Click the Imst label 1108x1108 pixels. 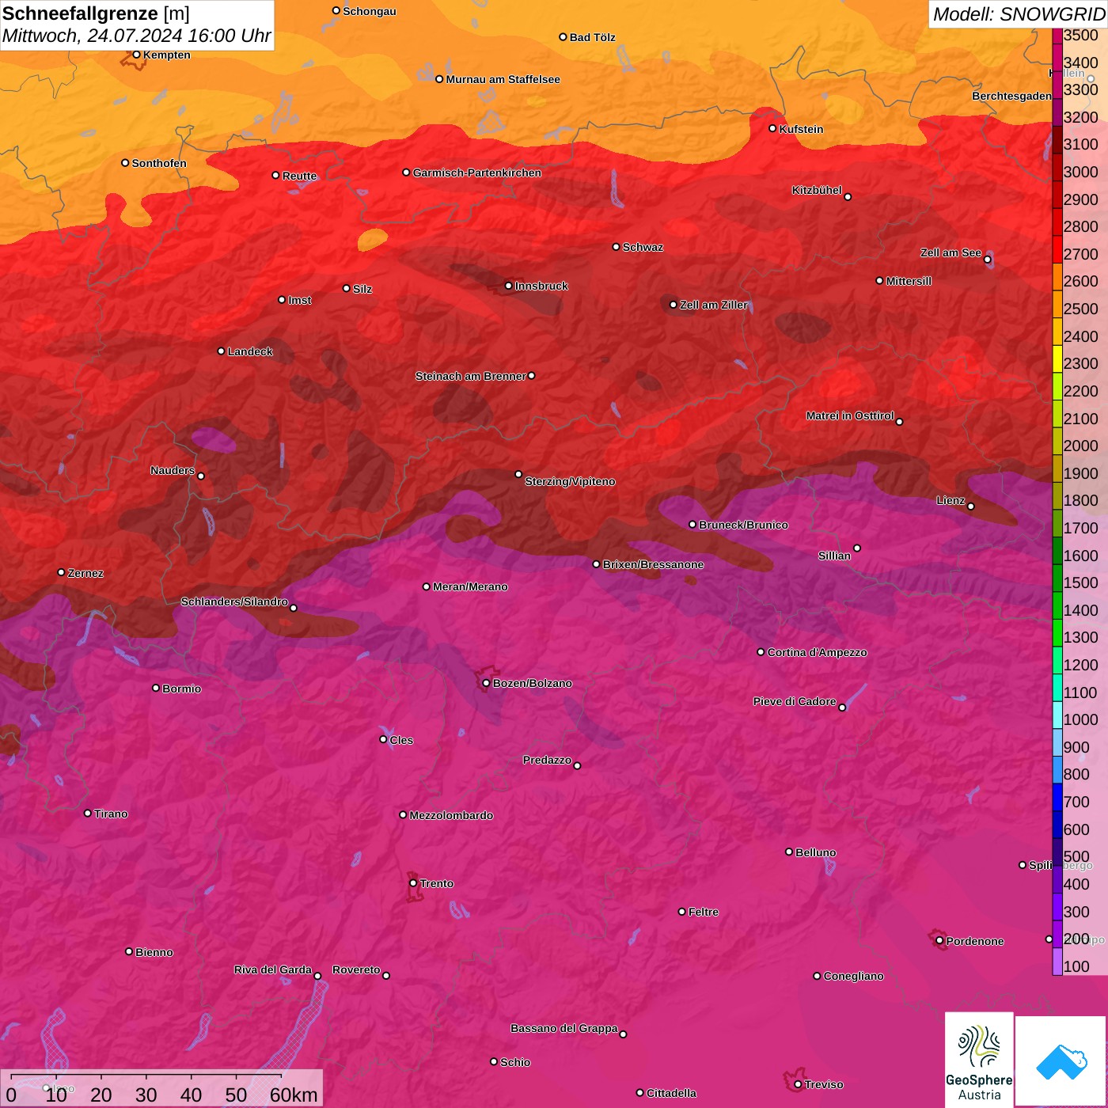[299, 300]
